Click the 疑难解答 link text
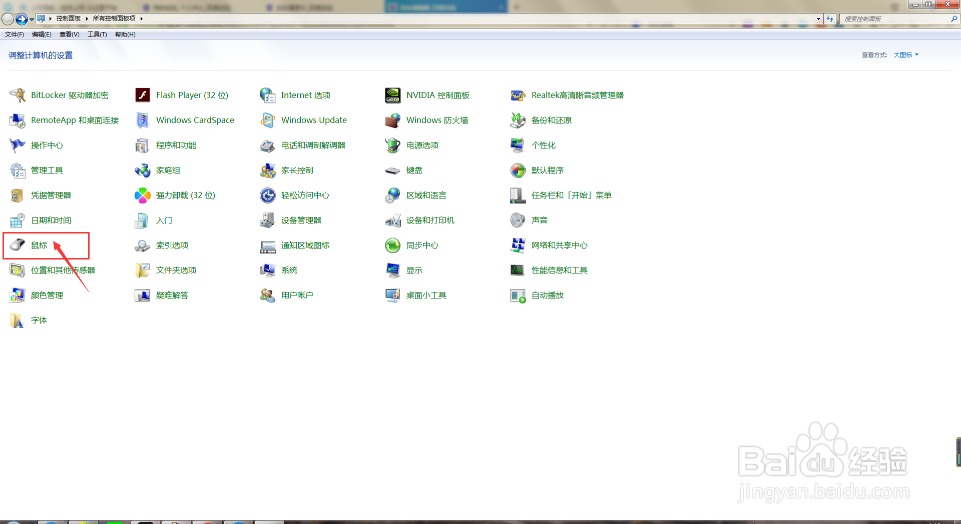Screen dimensions: 961x524 [x=172, y=295]
